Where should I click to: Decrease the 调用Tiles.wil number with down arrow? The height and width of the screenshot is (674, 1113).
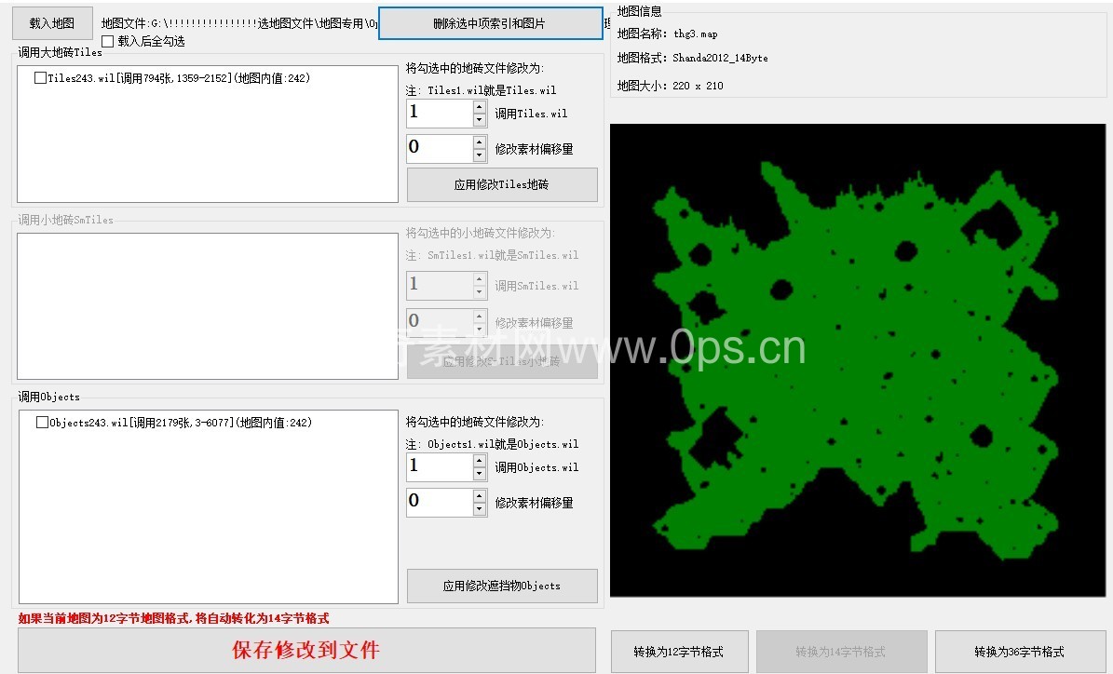click(x=480, y=120)
